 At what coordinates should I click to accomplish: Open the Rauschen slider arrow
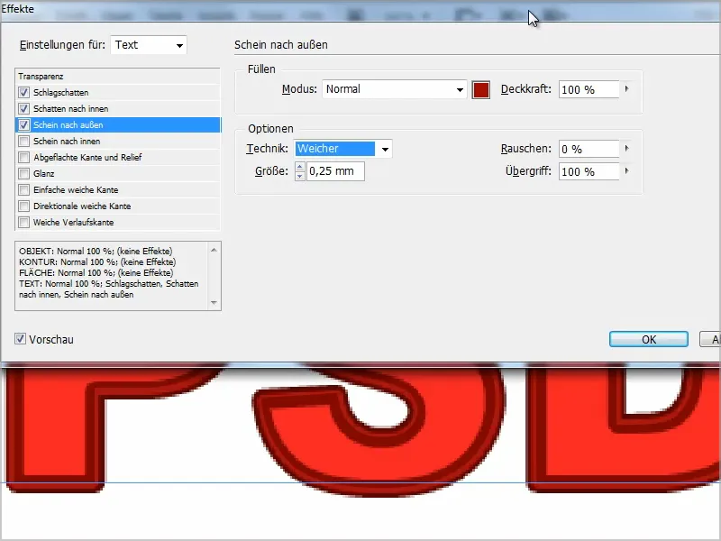pos(626,149)
